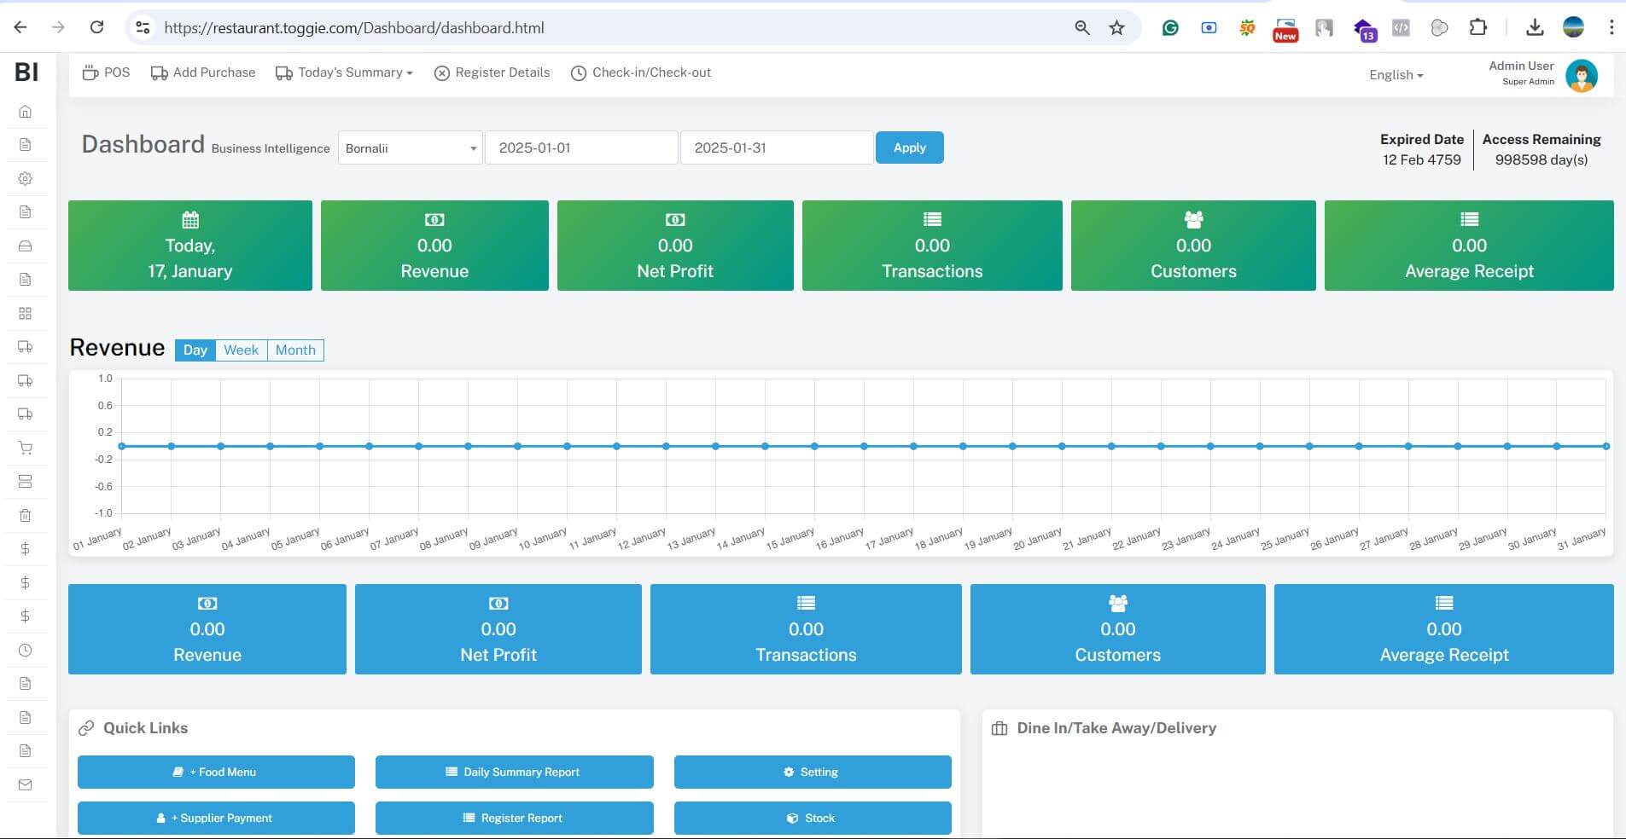Open the gear settings icon in sidebar
The width and height of the screenshot is (1626, 839).
pyautogui.click(x=25, y=179)
